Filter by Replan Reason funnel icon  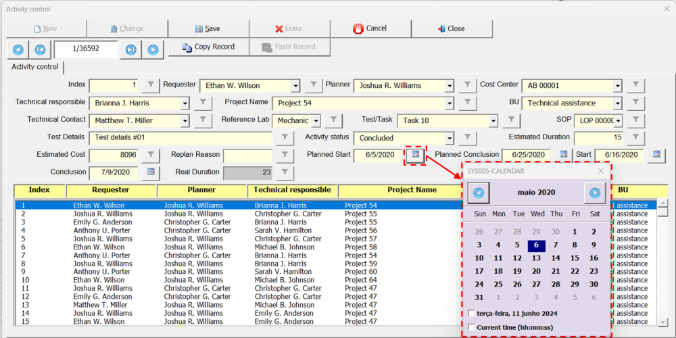[x=285, y=155]
